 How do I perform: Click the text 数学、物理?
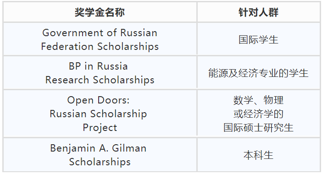[x=258, y=100]
